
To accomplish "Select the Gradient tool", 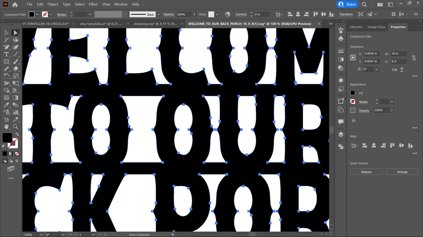I will point(16,98).
